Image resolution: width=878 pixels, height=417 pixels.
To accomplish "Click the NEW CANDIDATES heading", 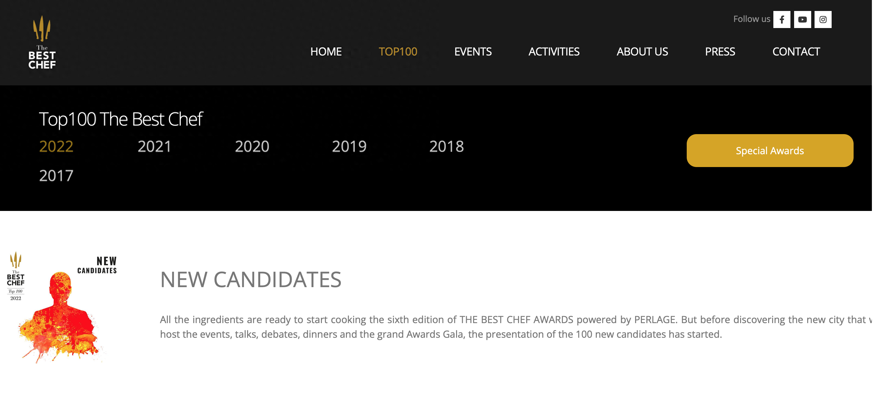I will (250, 279).
